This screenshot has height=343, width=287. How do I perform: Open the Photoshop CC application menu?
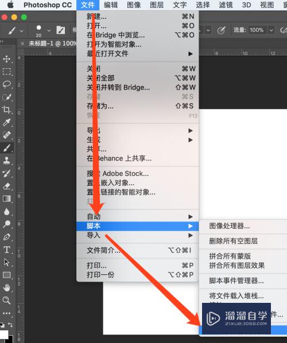[x=48, y=5]
